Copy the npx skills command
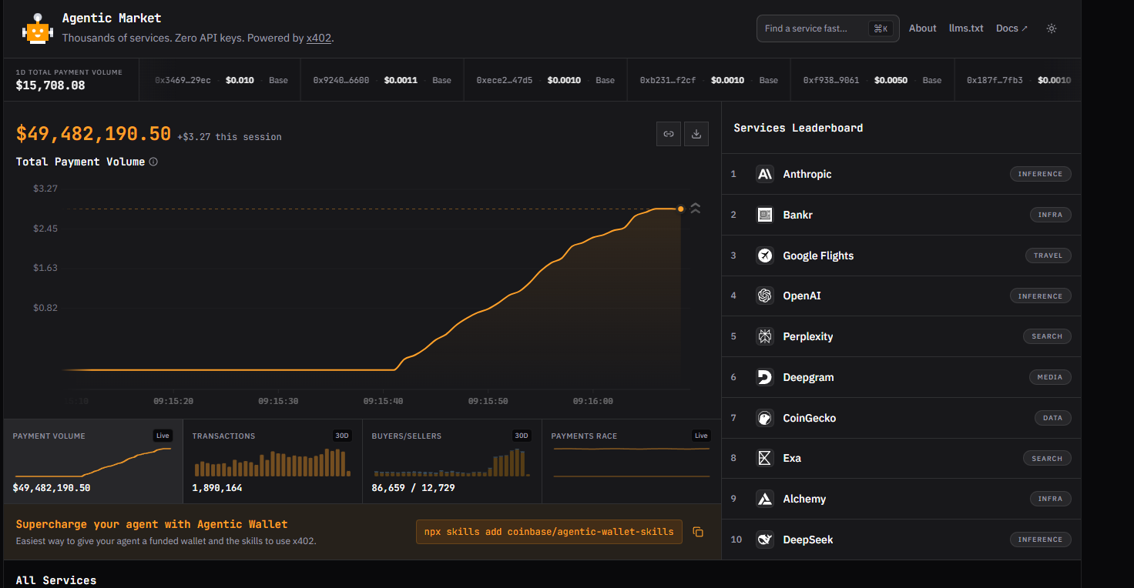1134x588 pixels. pos(698,532)
